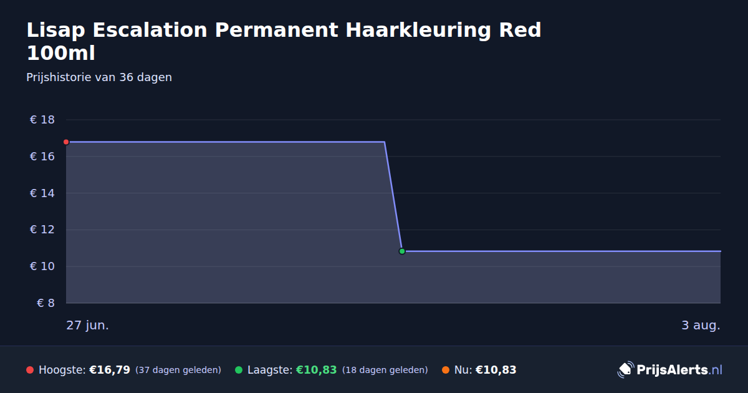The width and height of the screenshot is (748, 393).
Task: Click the red Hoogste legend dot
Action: coord(30,370)
